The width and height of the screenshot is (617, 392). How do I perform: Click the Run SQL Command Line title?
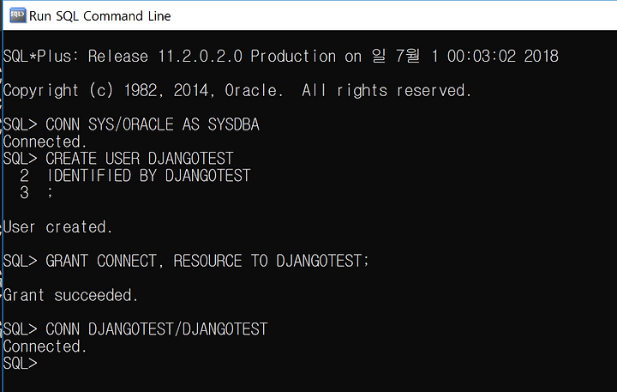[x=100, y=16]
